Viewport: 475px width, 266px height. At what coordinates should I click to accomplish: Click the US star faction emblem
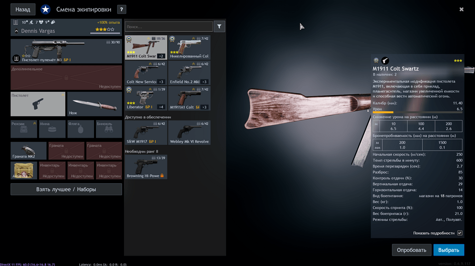click(x=45, y=9)
